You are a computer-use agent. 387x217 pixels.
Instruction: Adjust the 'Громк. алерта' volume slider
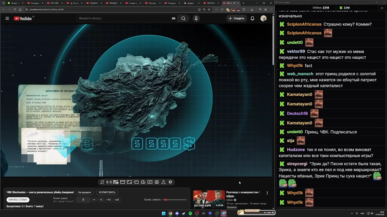[x=175, y=200]
